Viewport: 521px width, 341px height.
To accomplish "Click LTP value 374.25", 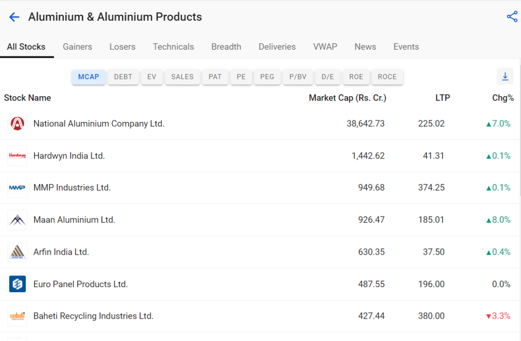I will pos(431,188).
